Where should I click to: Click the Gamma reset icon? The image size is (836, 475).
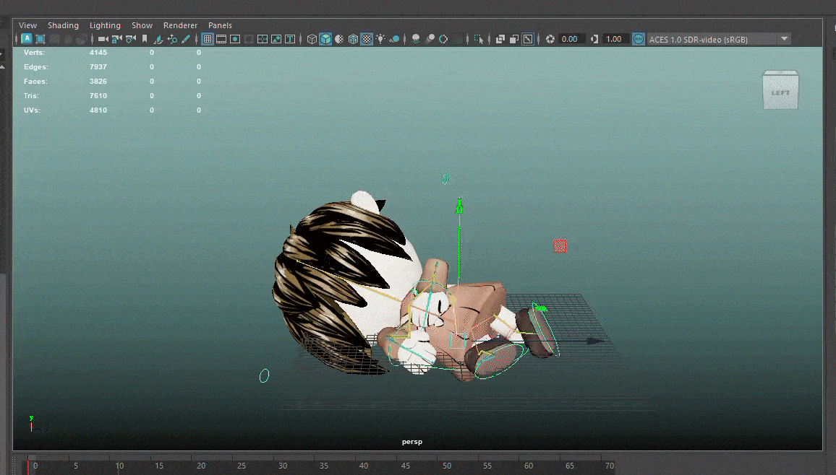point(594,39)
